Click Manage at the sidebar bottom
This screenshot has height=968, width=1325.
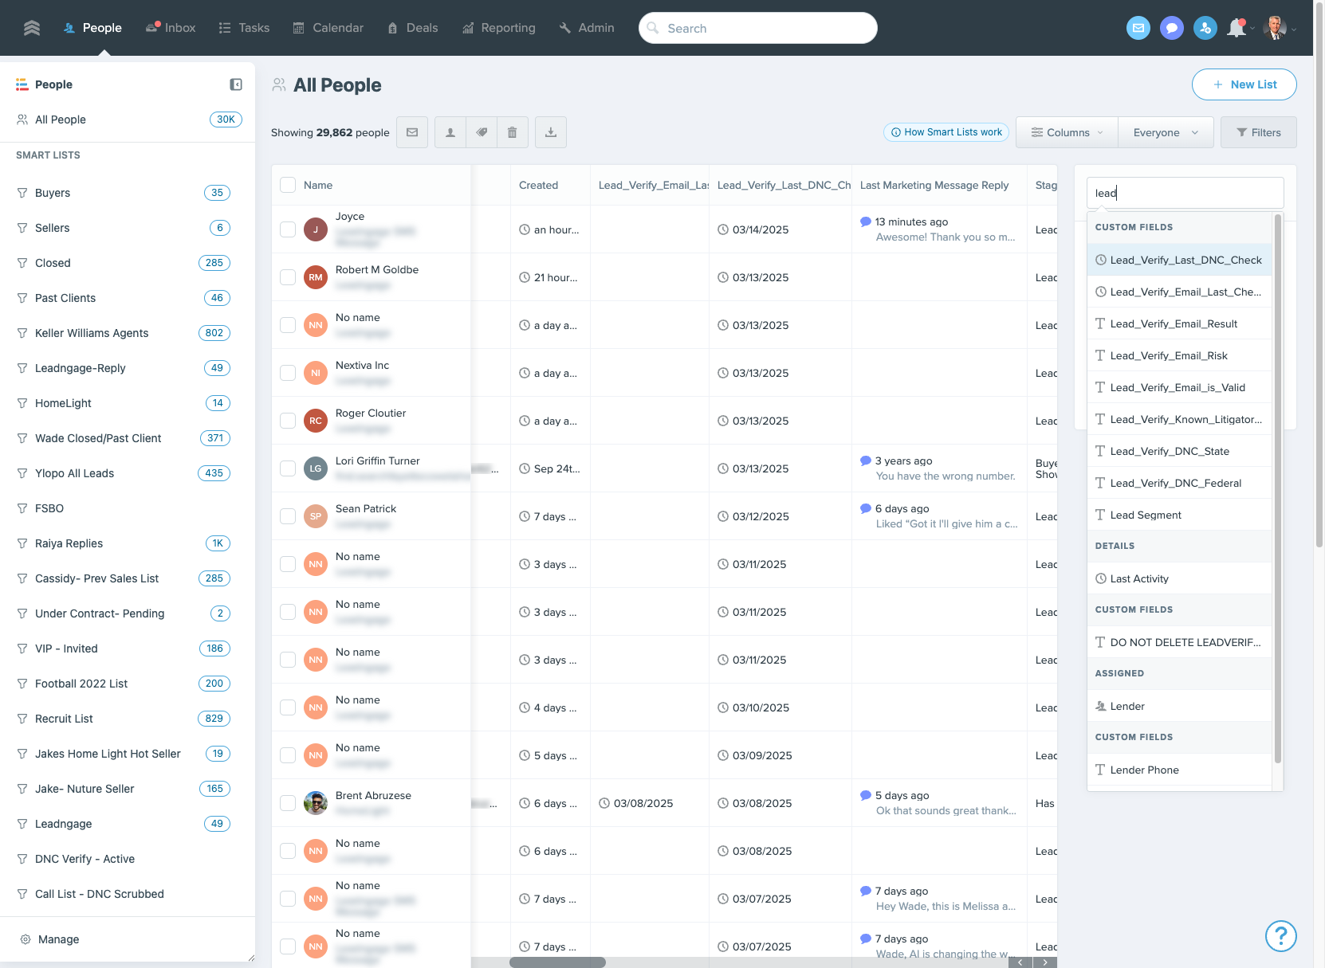tap(49, 939)
